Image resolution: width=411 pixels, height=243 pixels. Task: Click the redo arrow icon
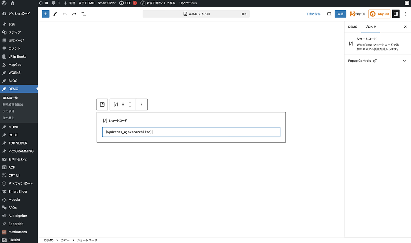point(74,14)
